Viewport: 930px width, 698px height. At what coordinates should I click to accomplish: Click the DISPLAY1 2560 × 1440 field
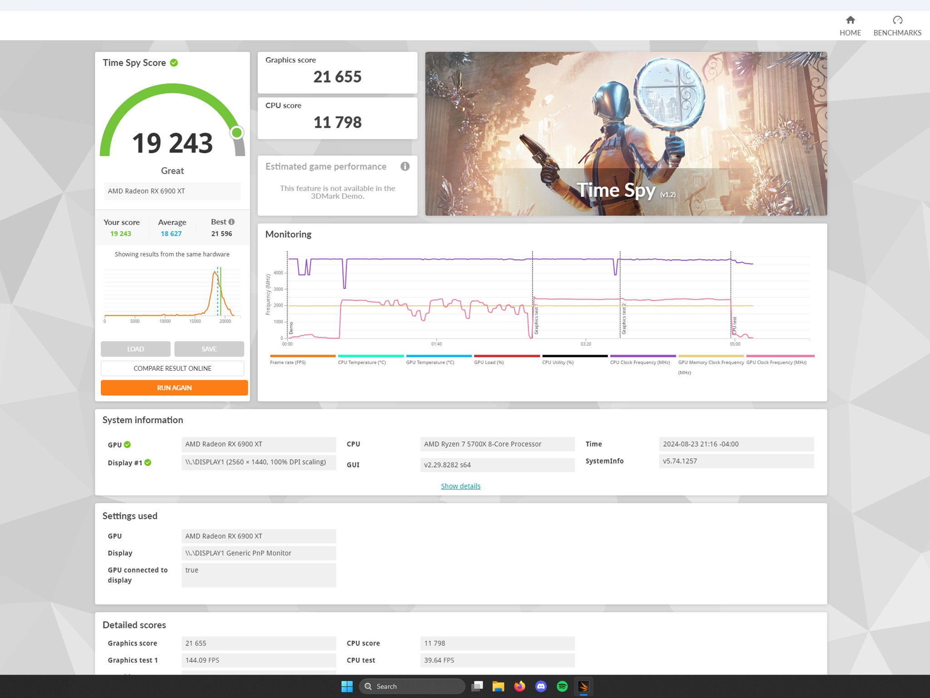tap(258, 462)
